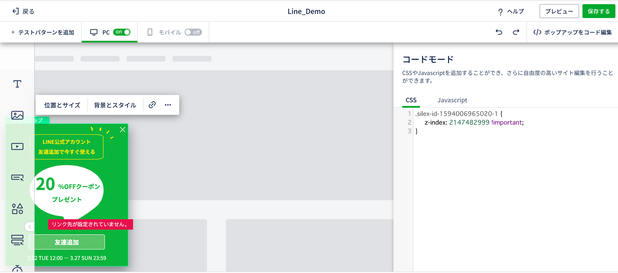Collapse the sidebar with the chevron arrow
This screenshot has width=618, height=273.
click(29, 227)
